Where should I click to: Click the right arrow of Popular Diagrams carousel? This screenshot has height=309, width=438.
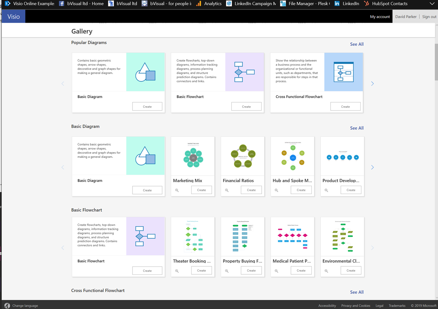(x=372, y=84)
